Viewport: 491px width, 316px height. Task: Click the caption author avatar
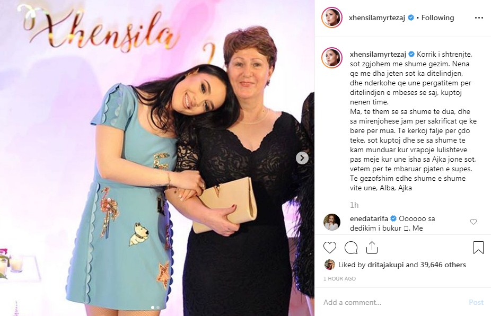(x=332, y=58)
